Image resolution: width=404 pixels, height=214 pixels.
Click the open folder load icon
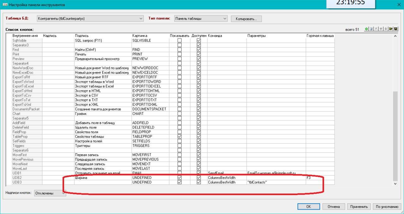[x=391, y=29]
